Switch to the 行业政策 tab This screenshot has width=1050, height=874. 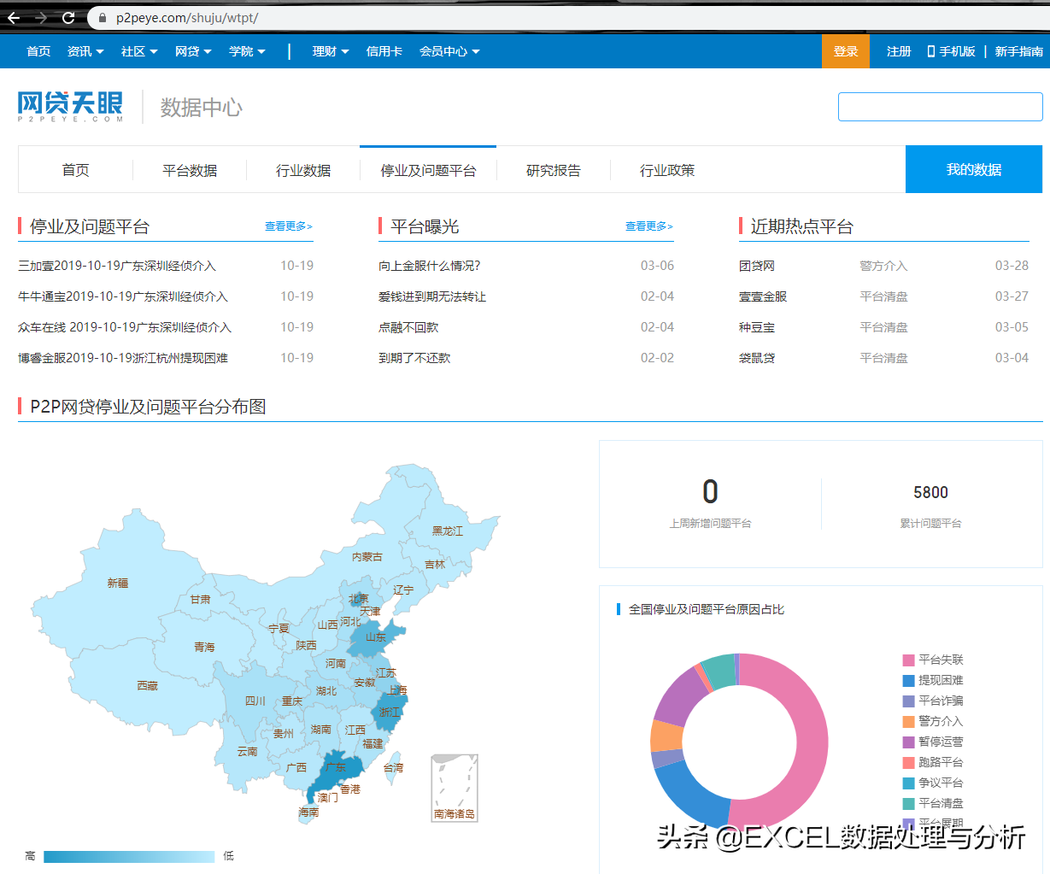point(667,170)
